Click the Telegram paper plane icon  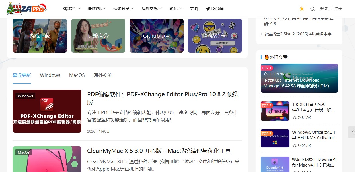pyautogui.click(x=208, y=9)
